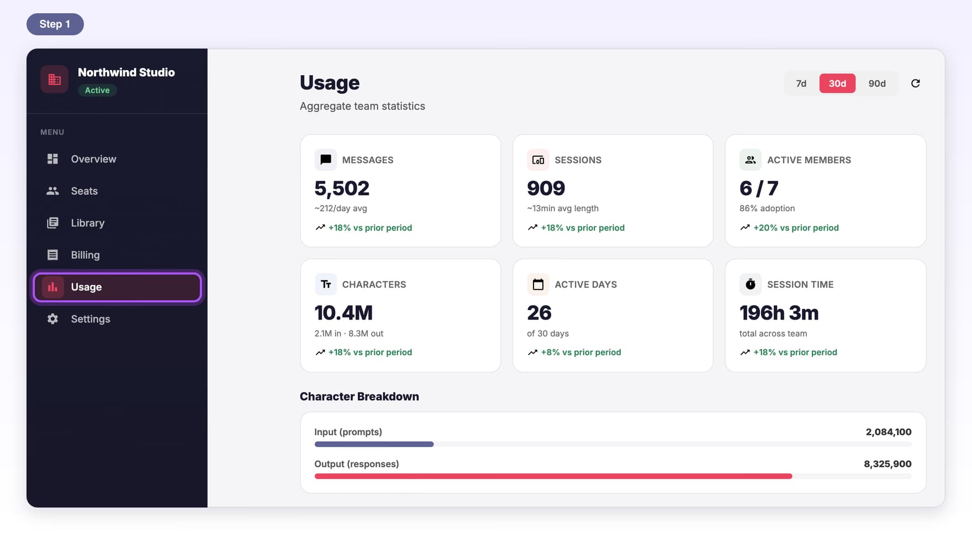Click the Sessions devices icon
Viewport: 972px width, 534px height.
coord(538,160)
